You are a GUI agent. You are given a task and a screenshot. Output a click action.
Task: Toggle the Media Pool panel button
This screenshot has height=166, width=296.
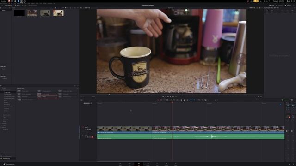(x=9, y=6)
